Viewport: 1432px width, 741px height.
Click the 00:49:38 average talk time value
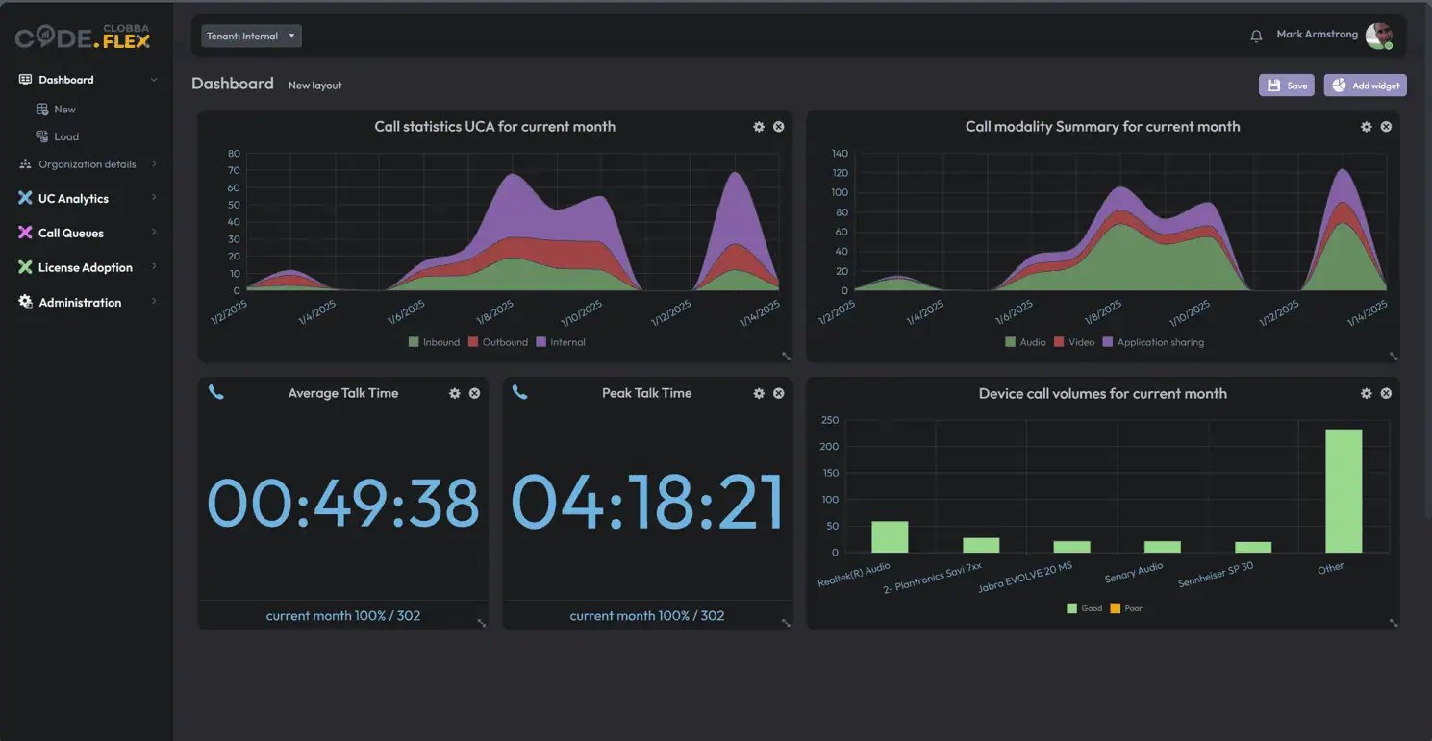pyautogui.click(x=343, y=504)
